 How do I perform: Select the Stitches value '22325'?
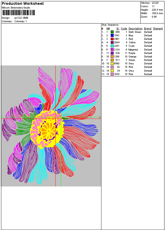click(155, 3)
